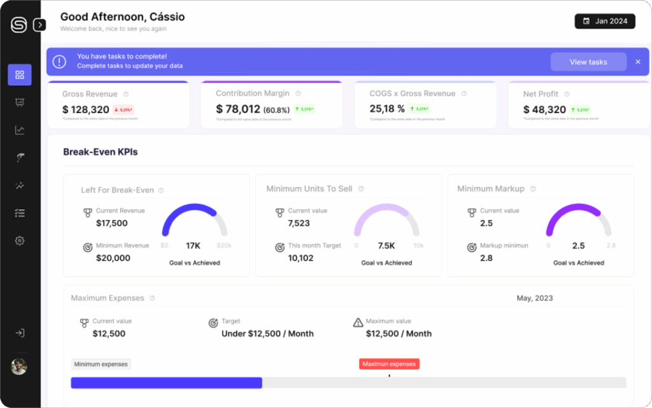Click the Gross Revenue red percentage badge
Screen dimensions: 652x408
coord(123,110)
